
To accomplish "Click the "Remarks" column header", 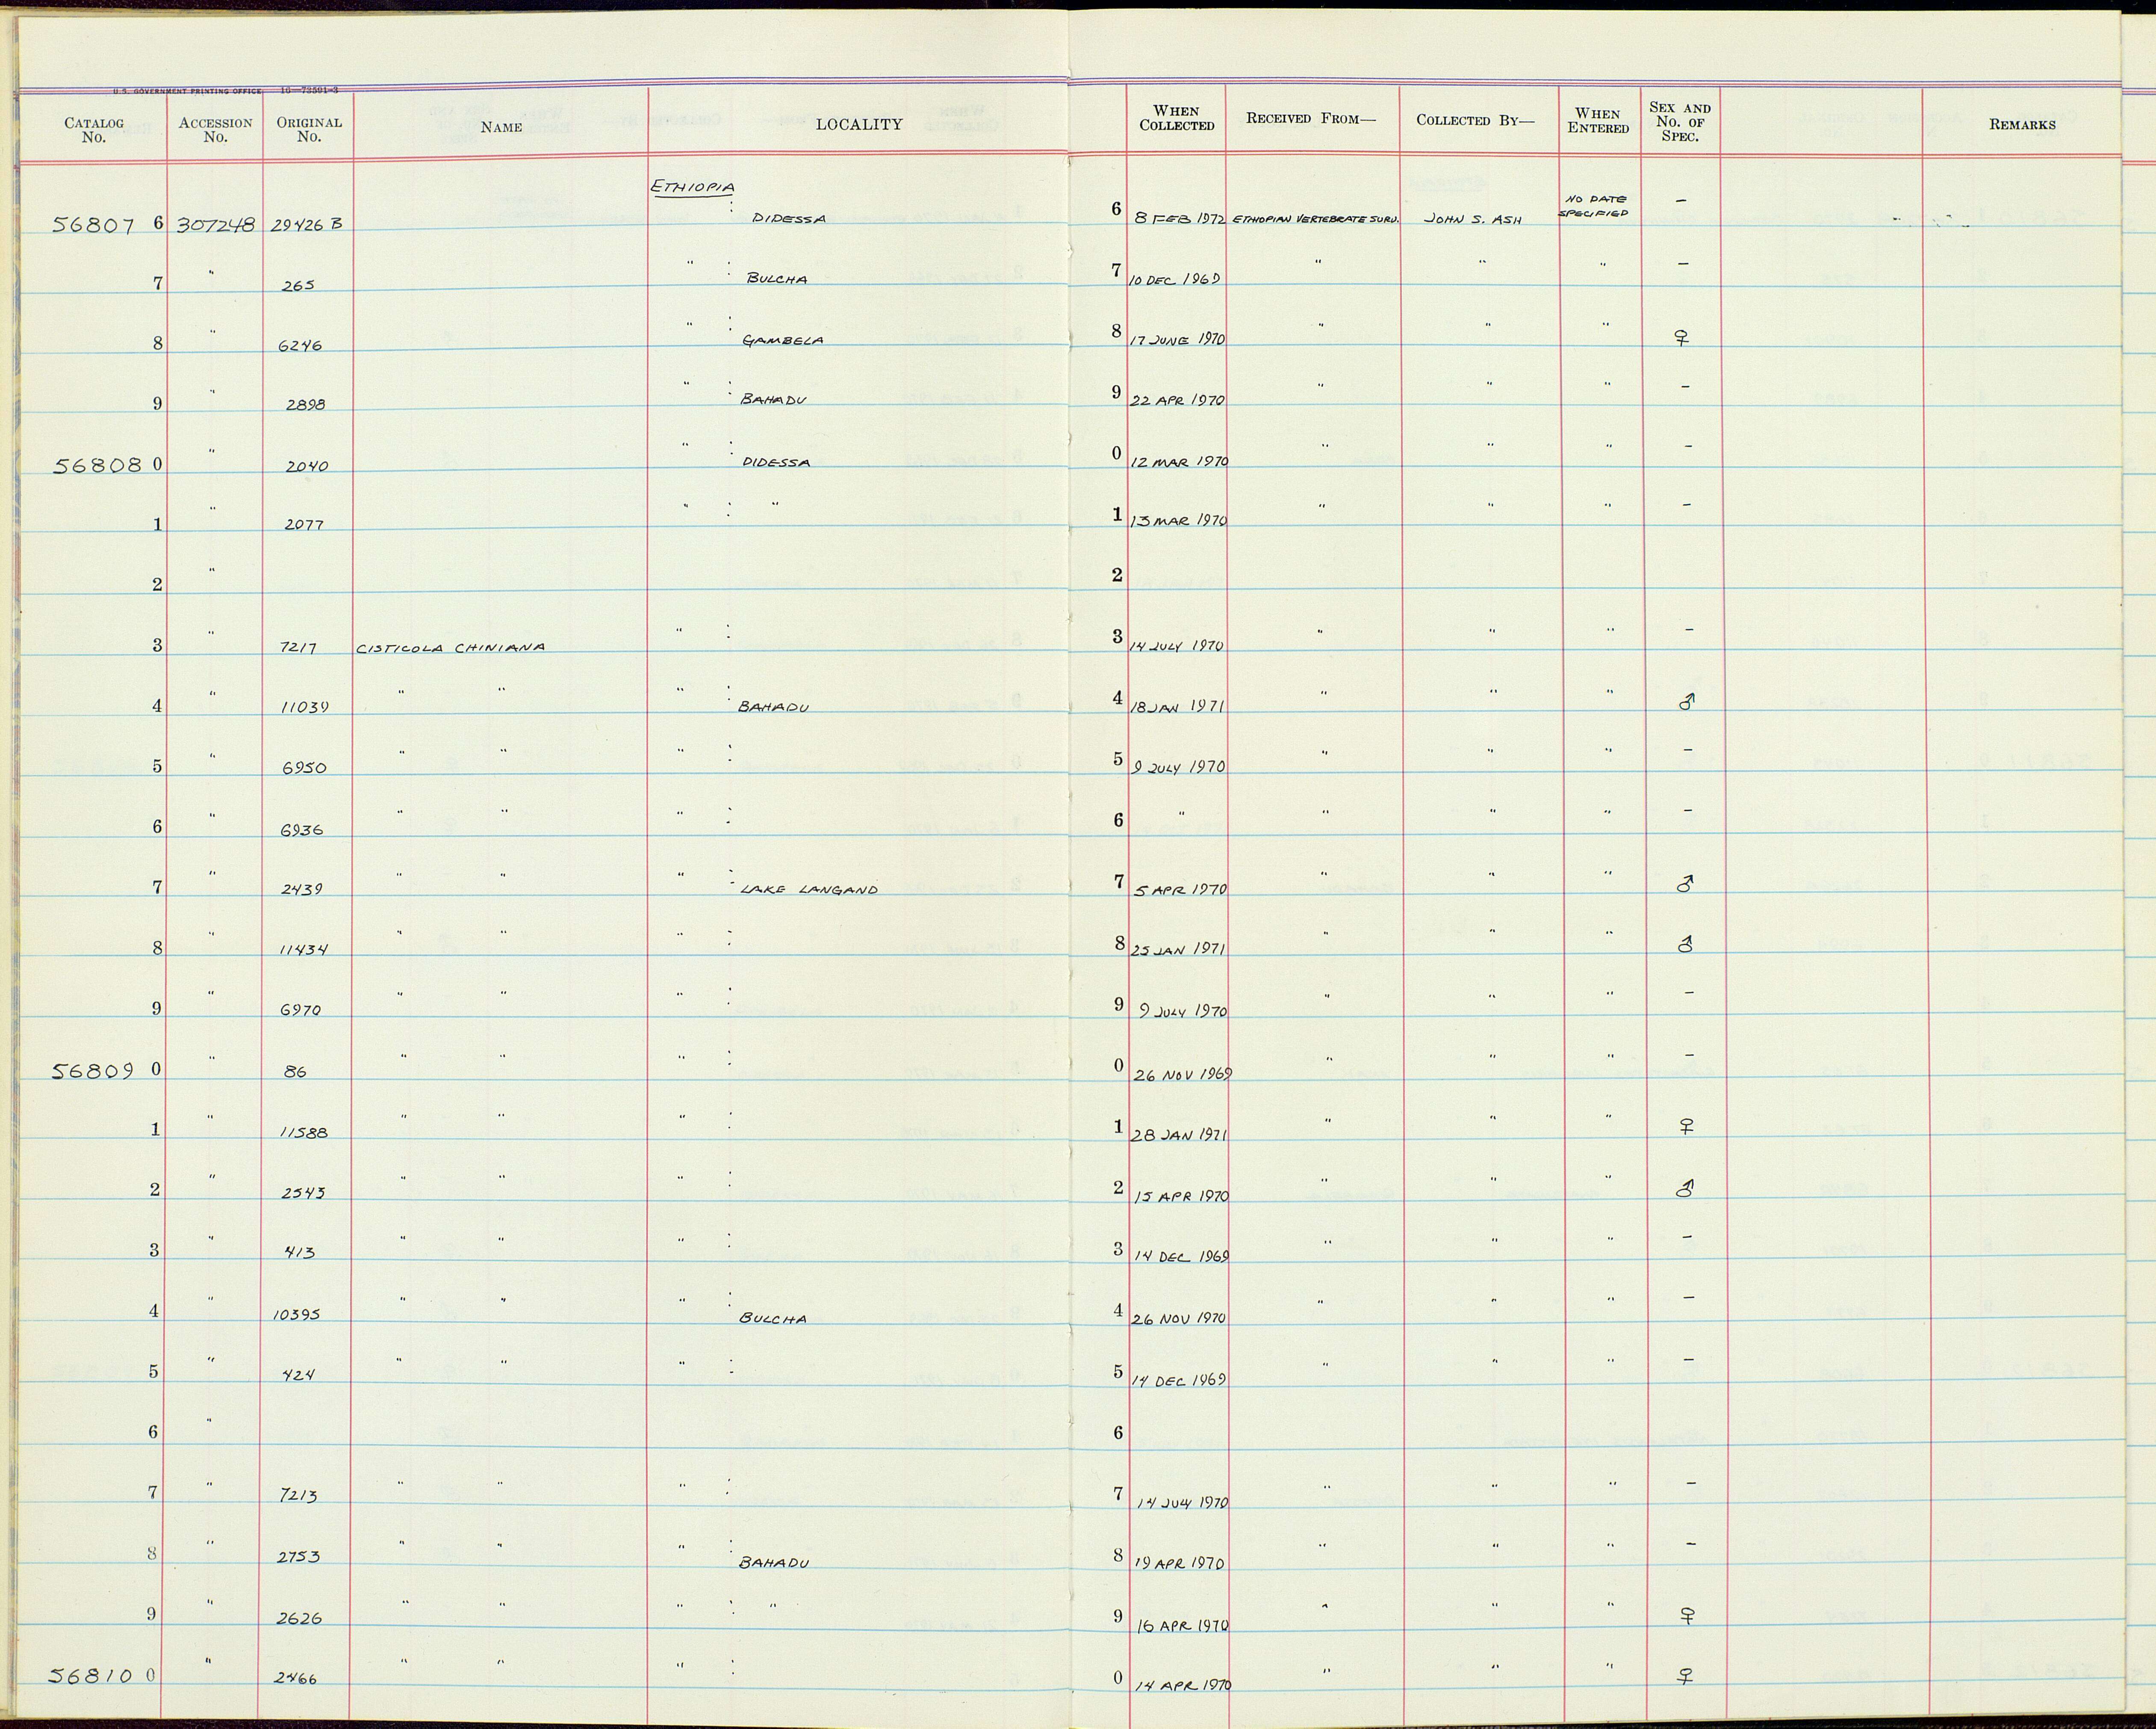I will pos(2022,125).
